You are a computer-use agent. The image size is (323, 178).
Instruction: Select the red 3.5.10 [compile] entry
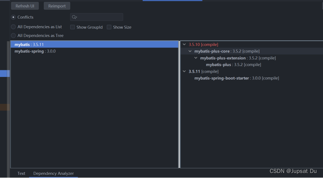[203, 44]
